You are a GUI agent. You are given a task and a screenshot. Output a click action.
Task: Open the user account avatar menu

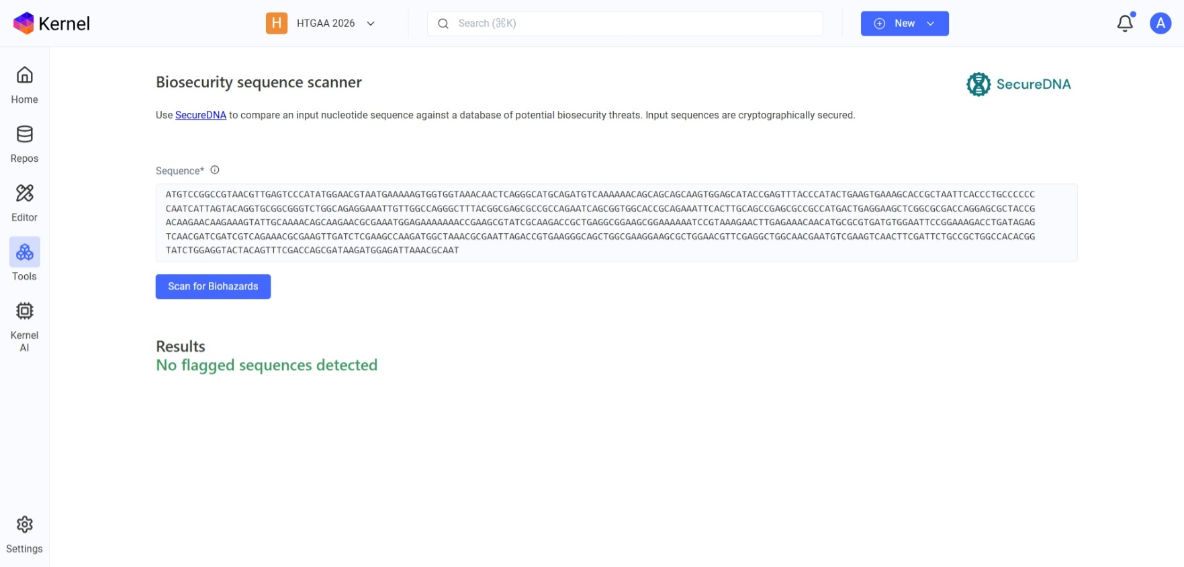(1160, 24)
